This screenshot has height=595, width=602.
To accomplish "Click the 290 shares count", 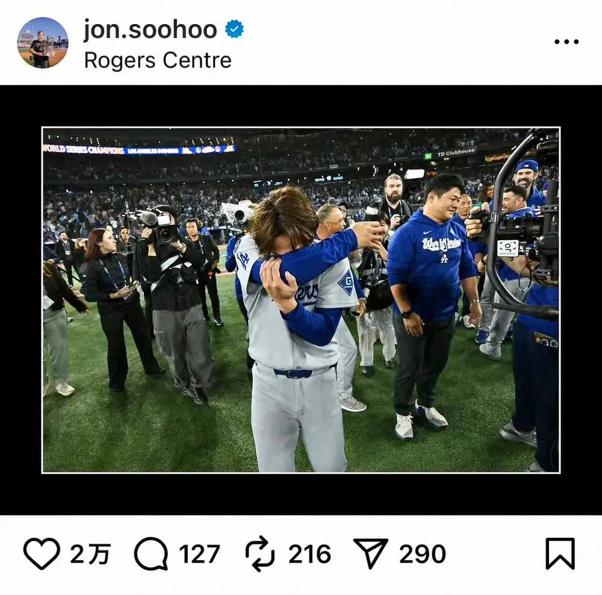I will [423, 554].
